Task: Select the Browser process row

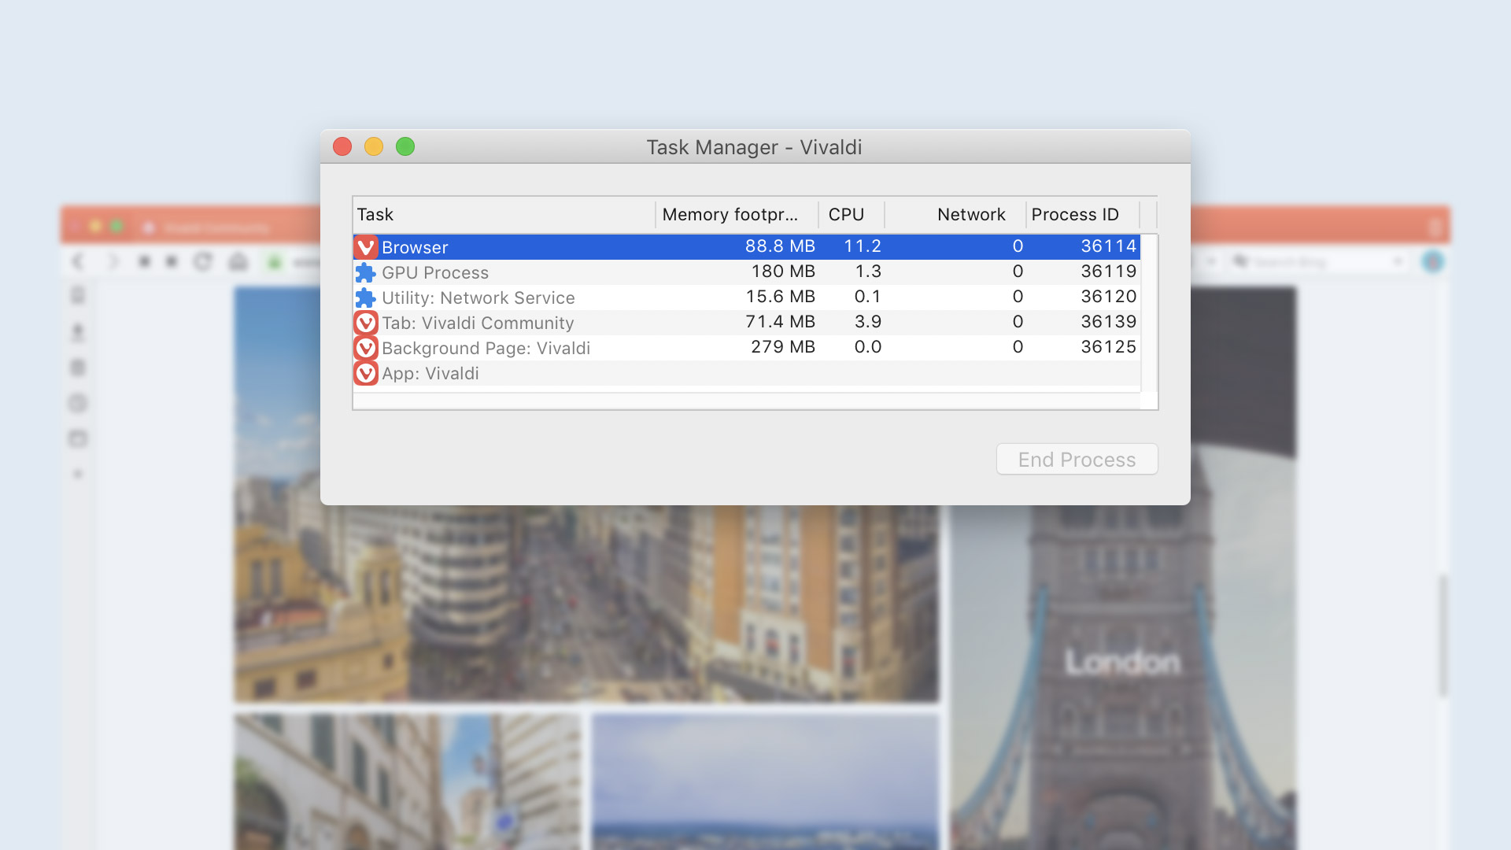Action: [x=747, y=247]
